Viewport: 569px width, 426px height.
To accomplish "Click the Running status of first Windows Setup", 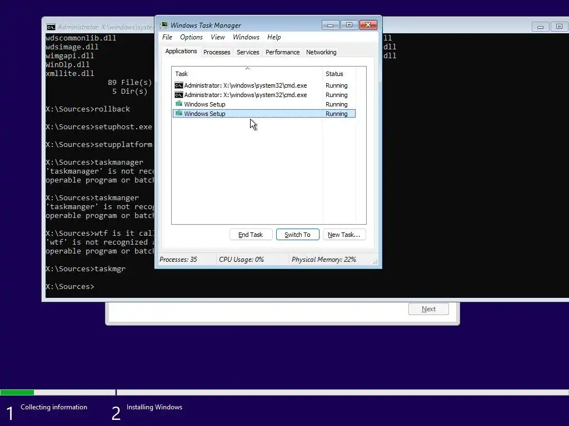I will click(336, 104).
